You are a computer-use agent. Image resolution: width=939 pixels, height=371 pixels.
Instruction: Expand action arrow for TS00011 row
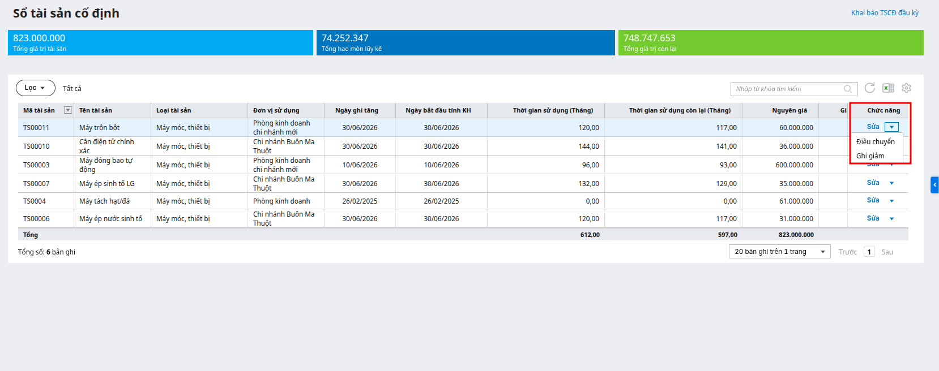[891, 127]
